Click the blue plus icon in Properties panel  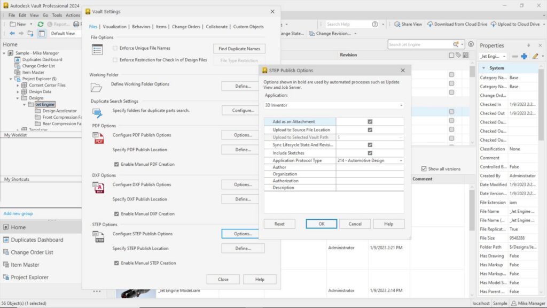[x=523, y=56]
